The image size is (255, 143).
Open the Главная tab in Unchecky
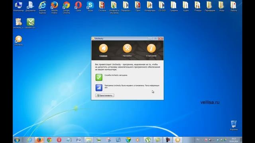pos(104,50)
